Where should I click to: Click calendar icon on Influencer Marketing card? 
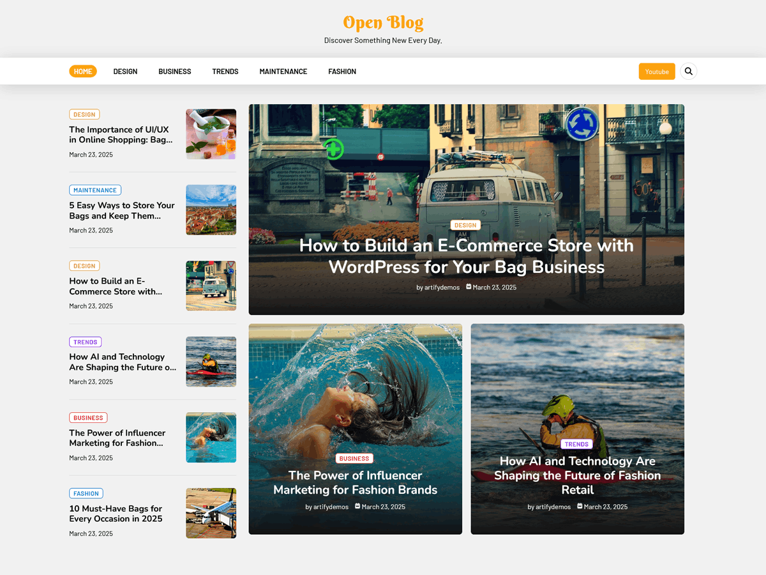tap(357, 506)
